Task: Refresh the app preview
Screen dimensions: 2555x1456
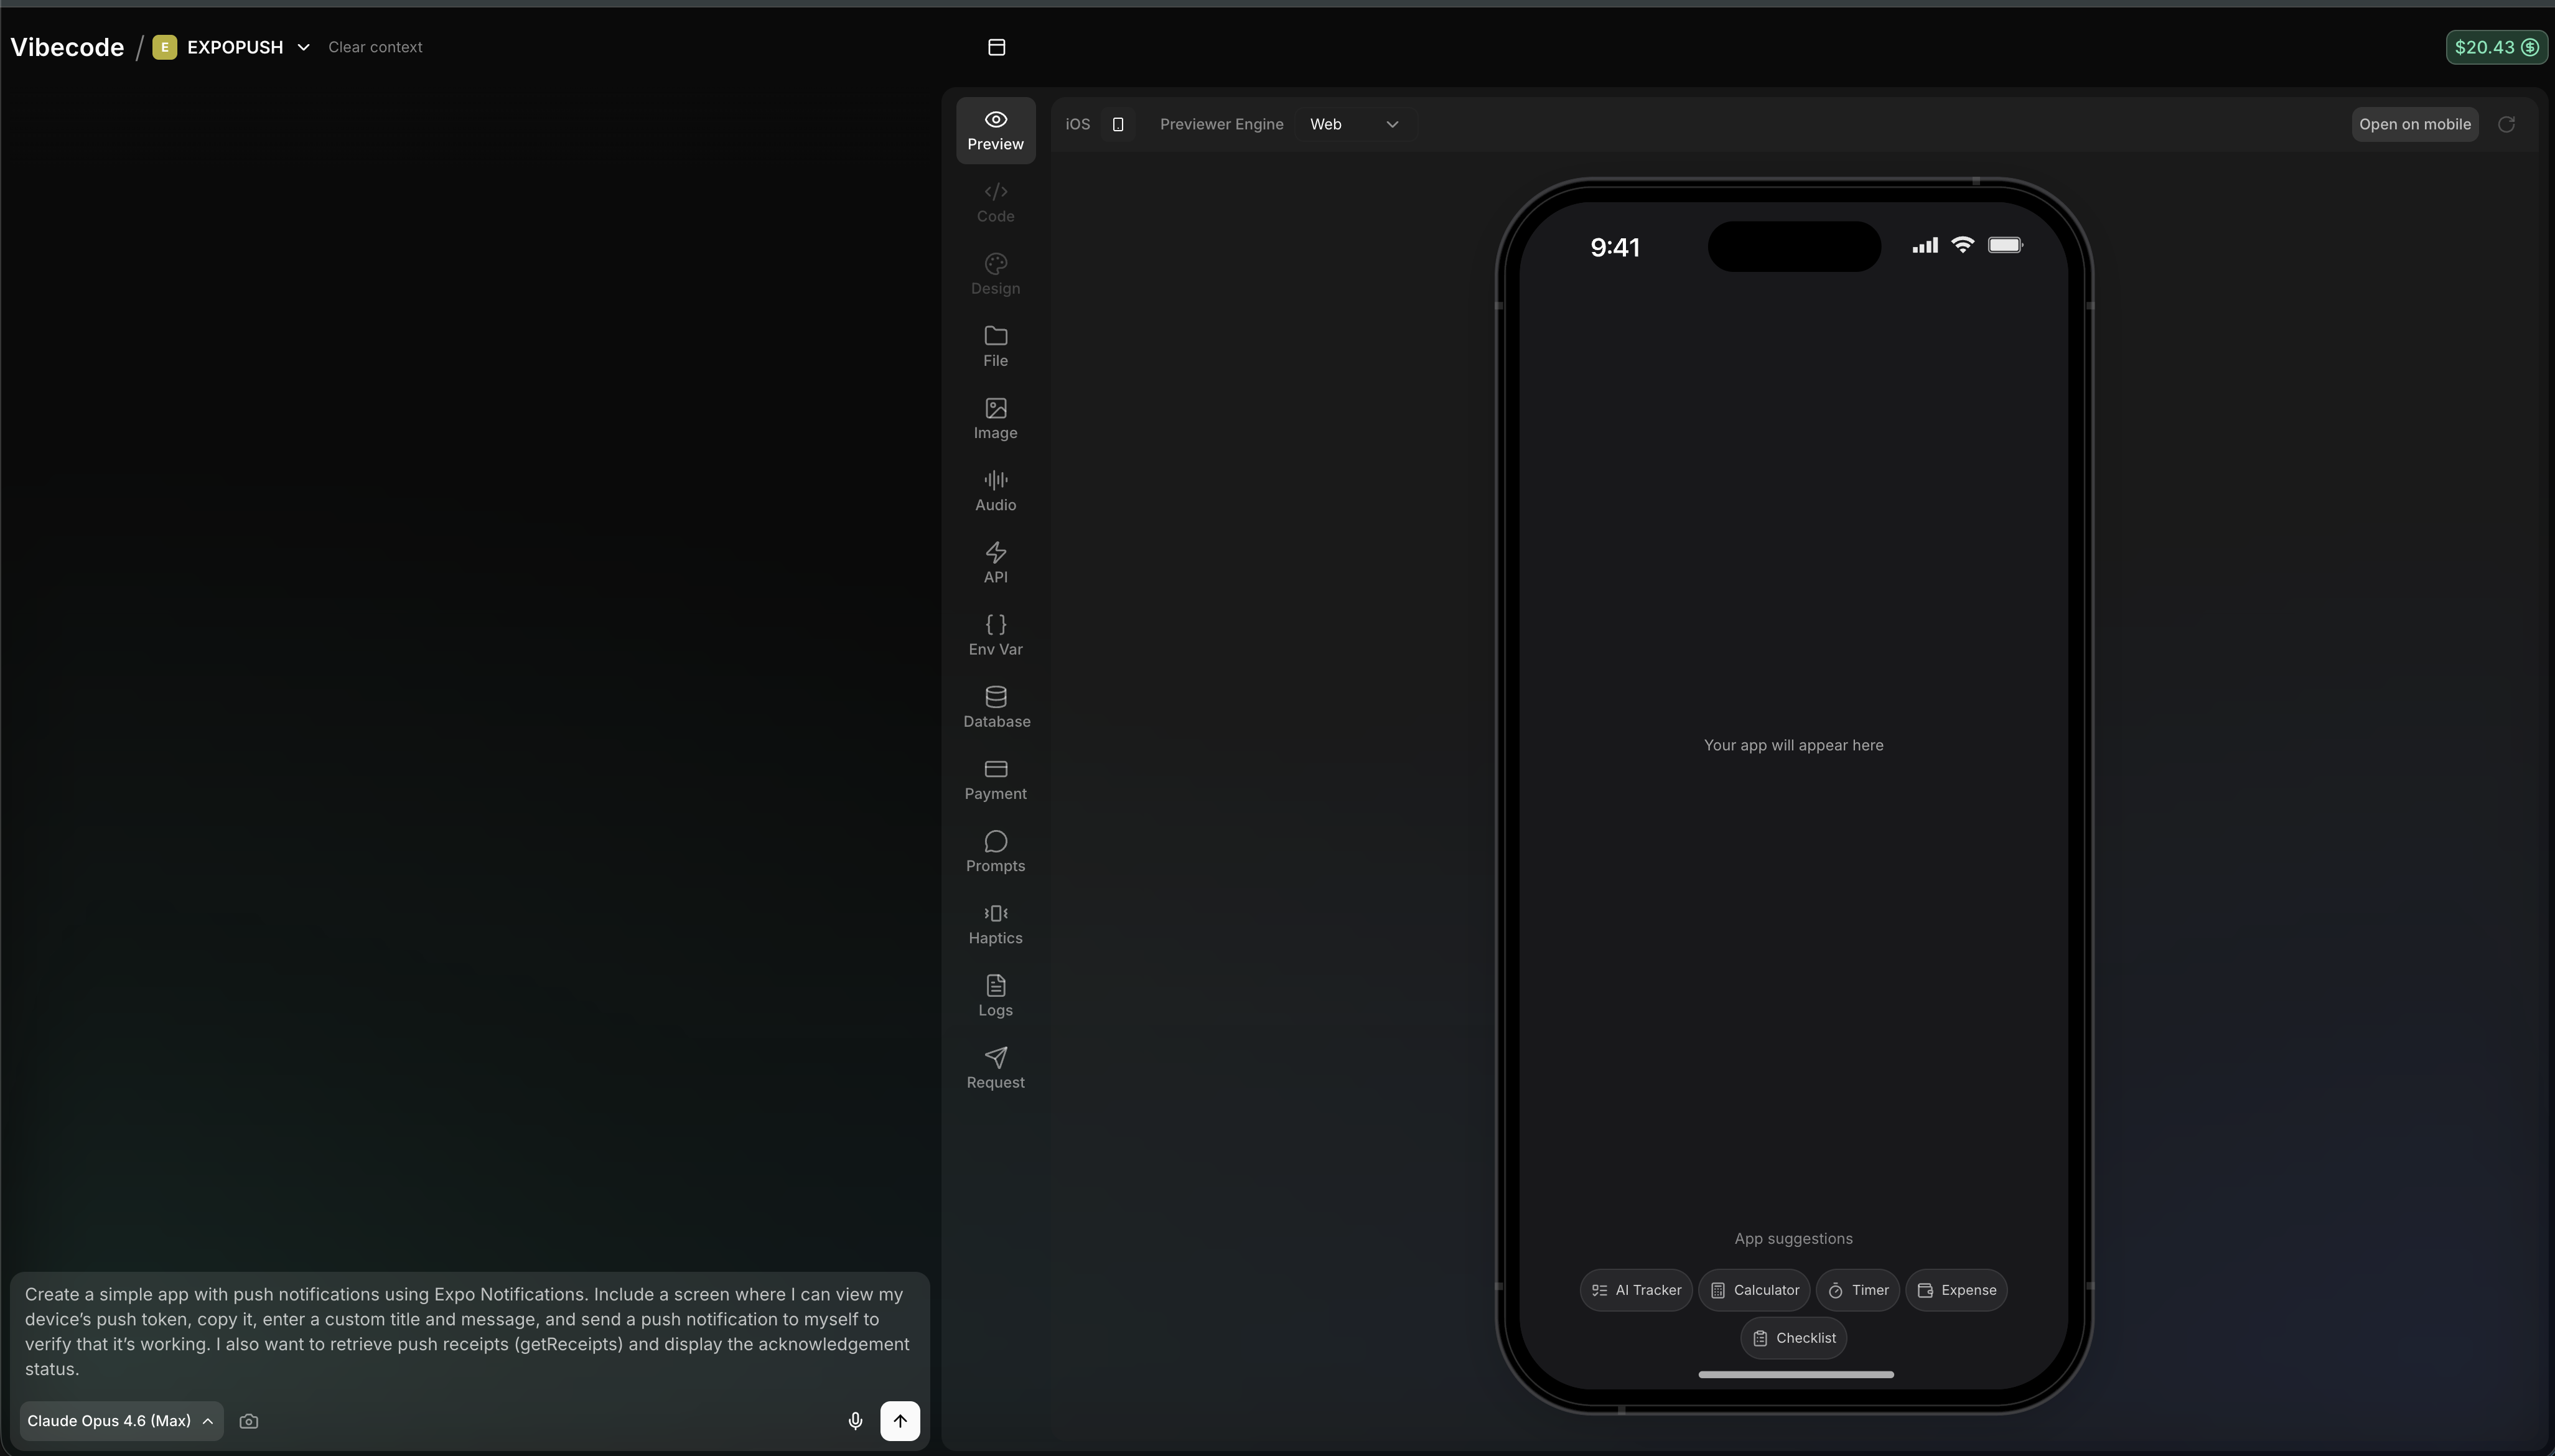Action: pos(2507,124)
